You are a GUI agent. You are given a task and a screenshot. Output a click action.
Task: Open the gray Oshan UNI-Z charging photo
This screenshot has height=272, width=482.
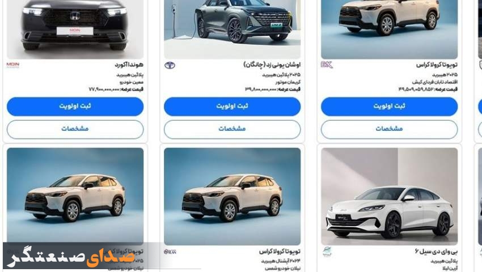coord(232,29)
